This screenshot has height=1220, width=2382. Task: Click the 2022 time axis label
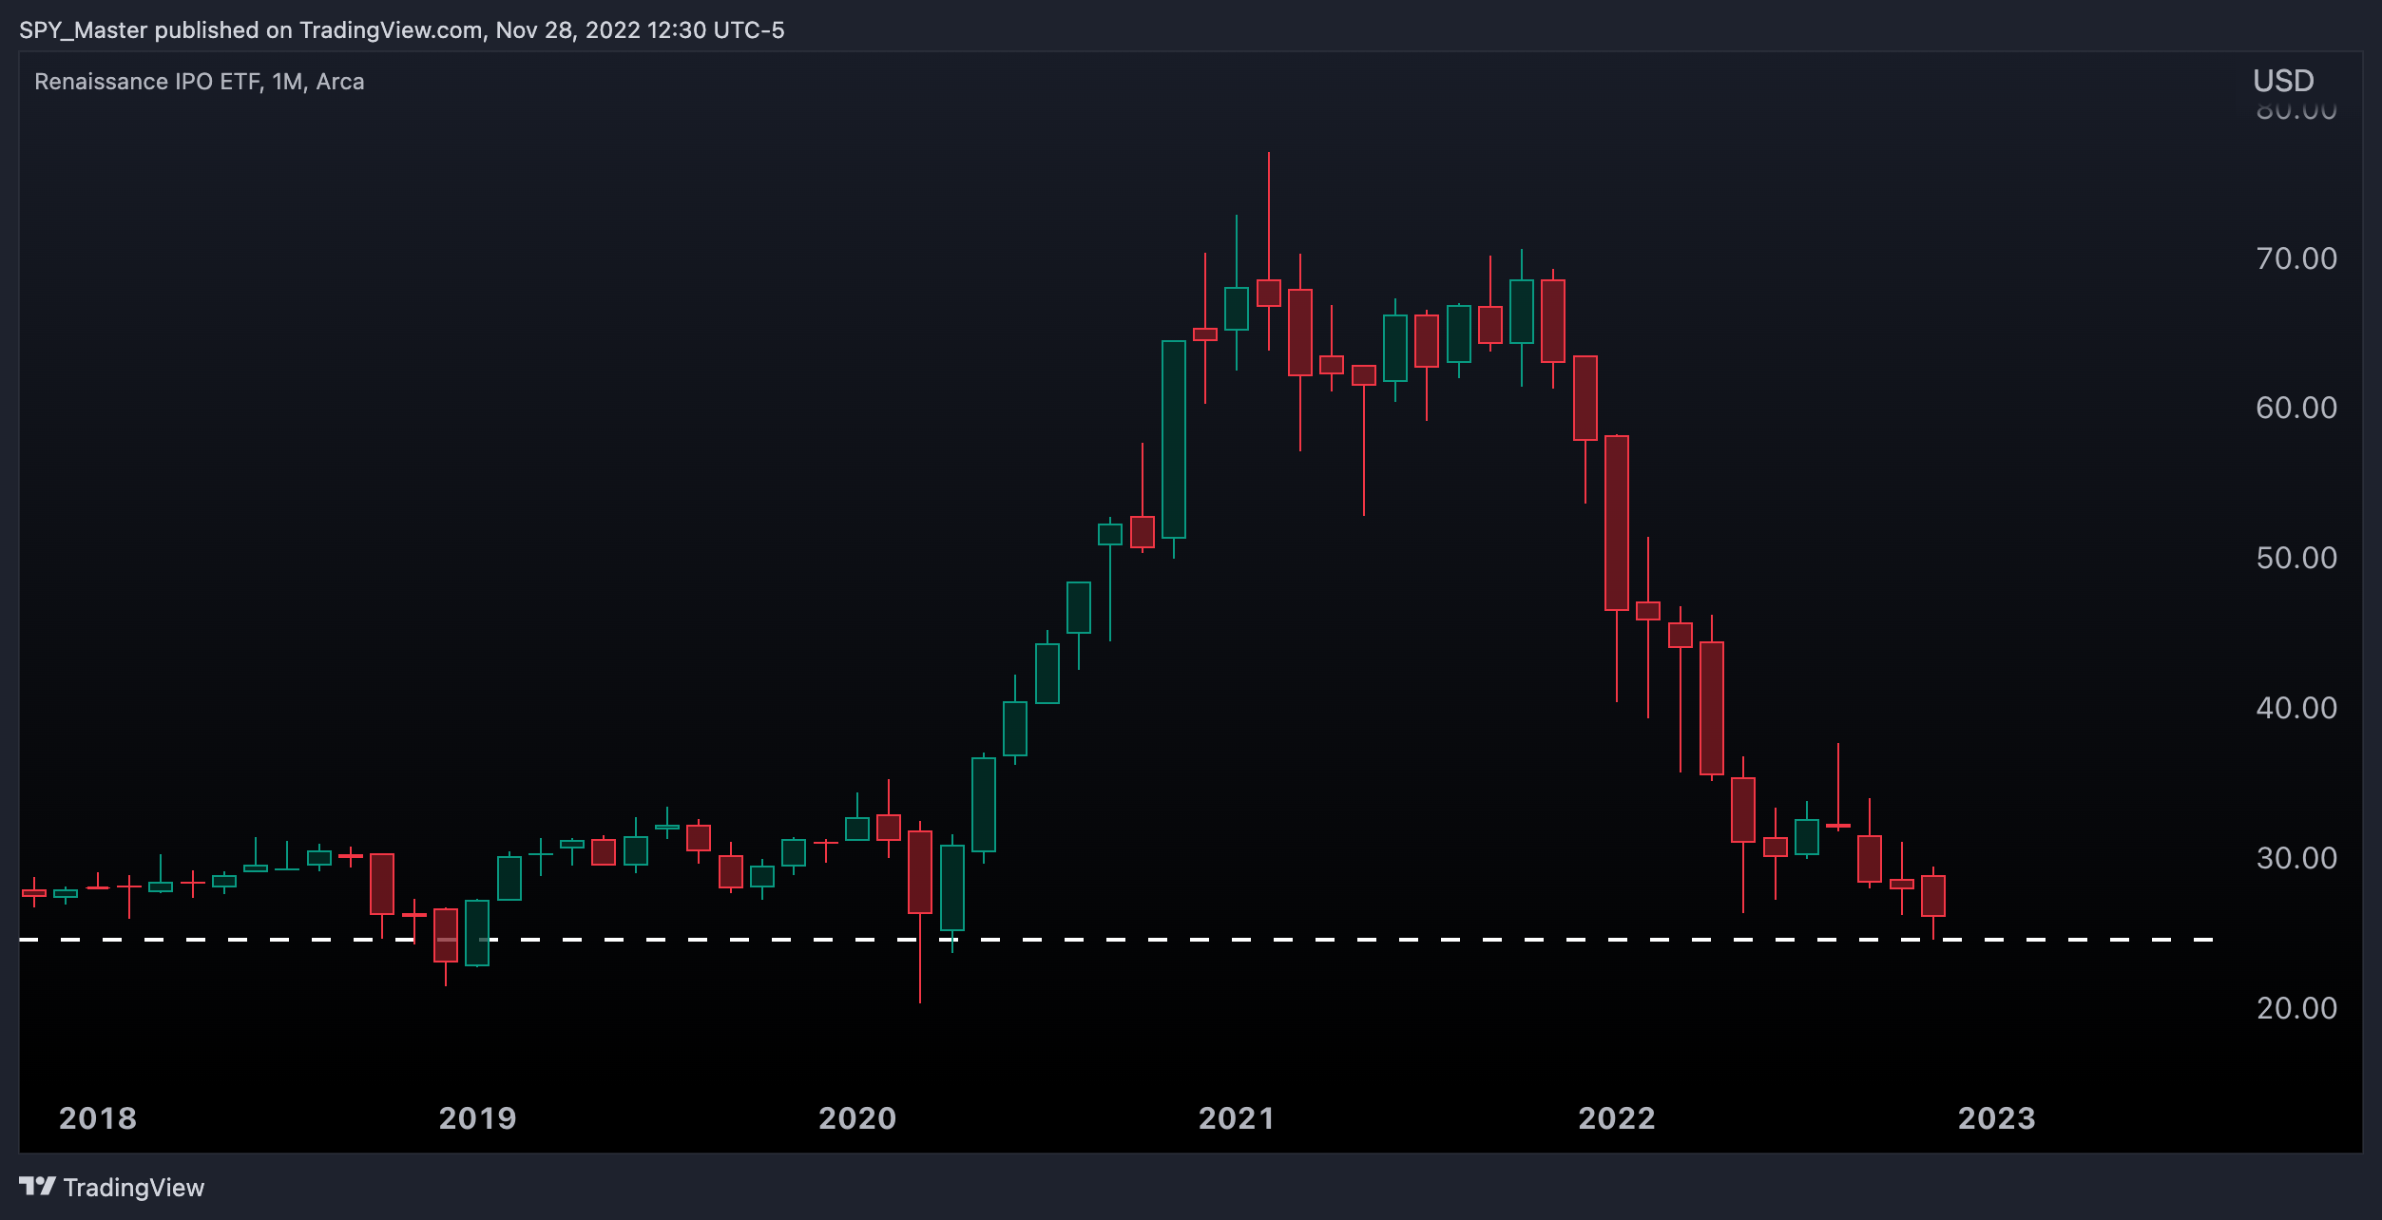point(1617,1118)
